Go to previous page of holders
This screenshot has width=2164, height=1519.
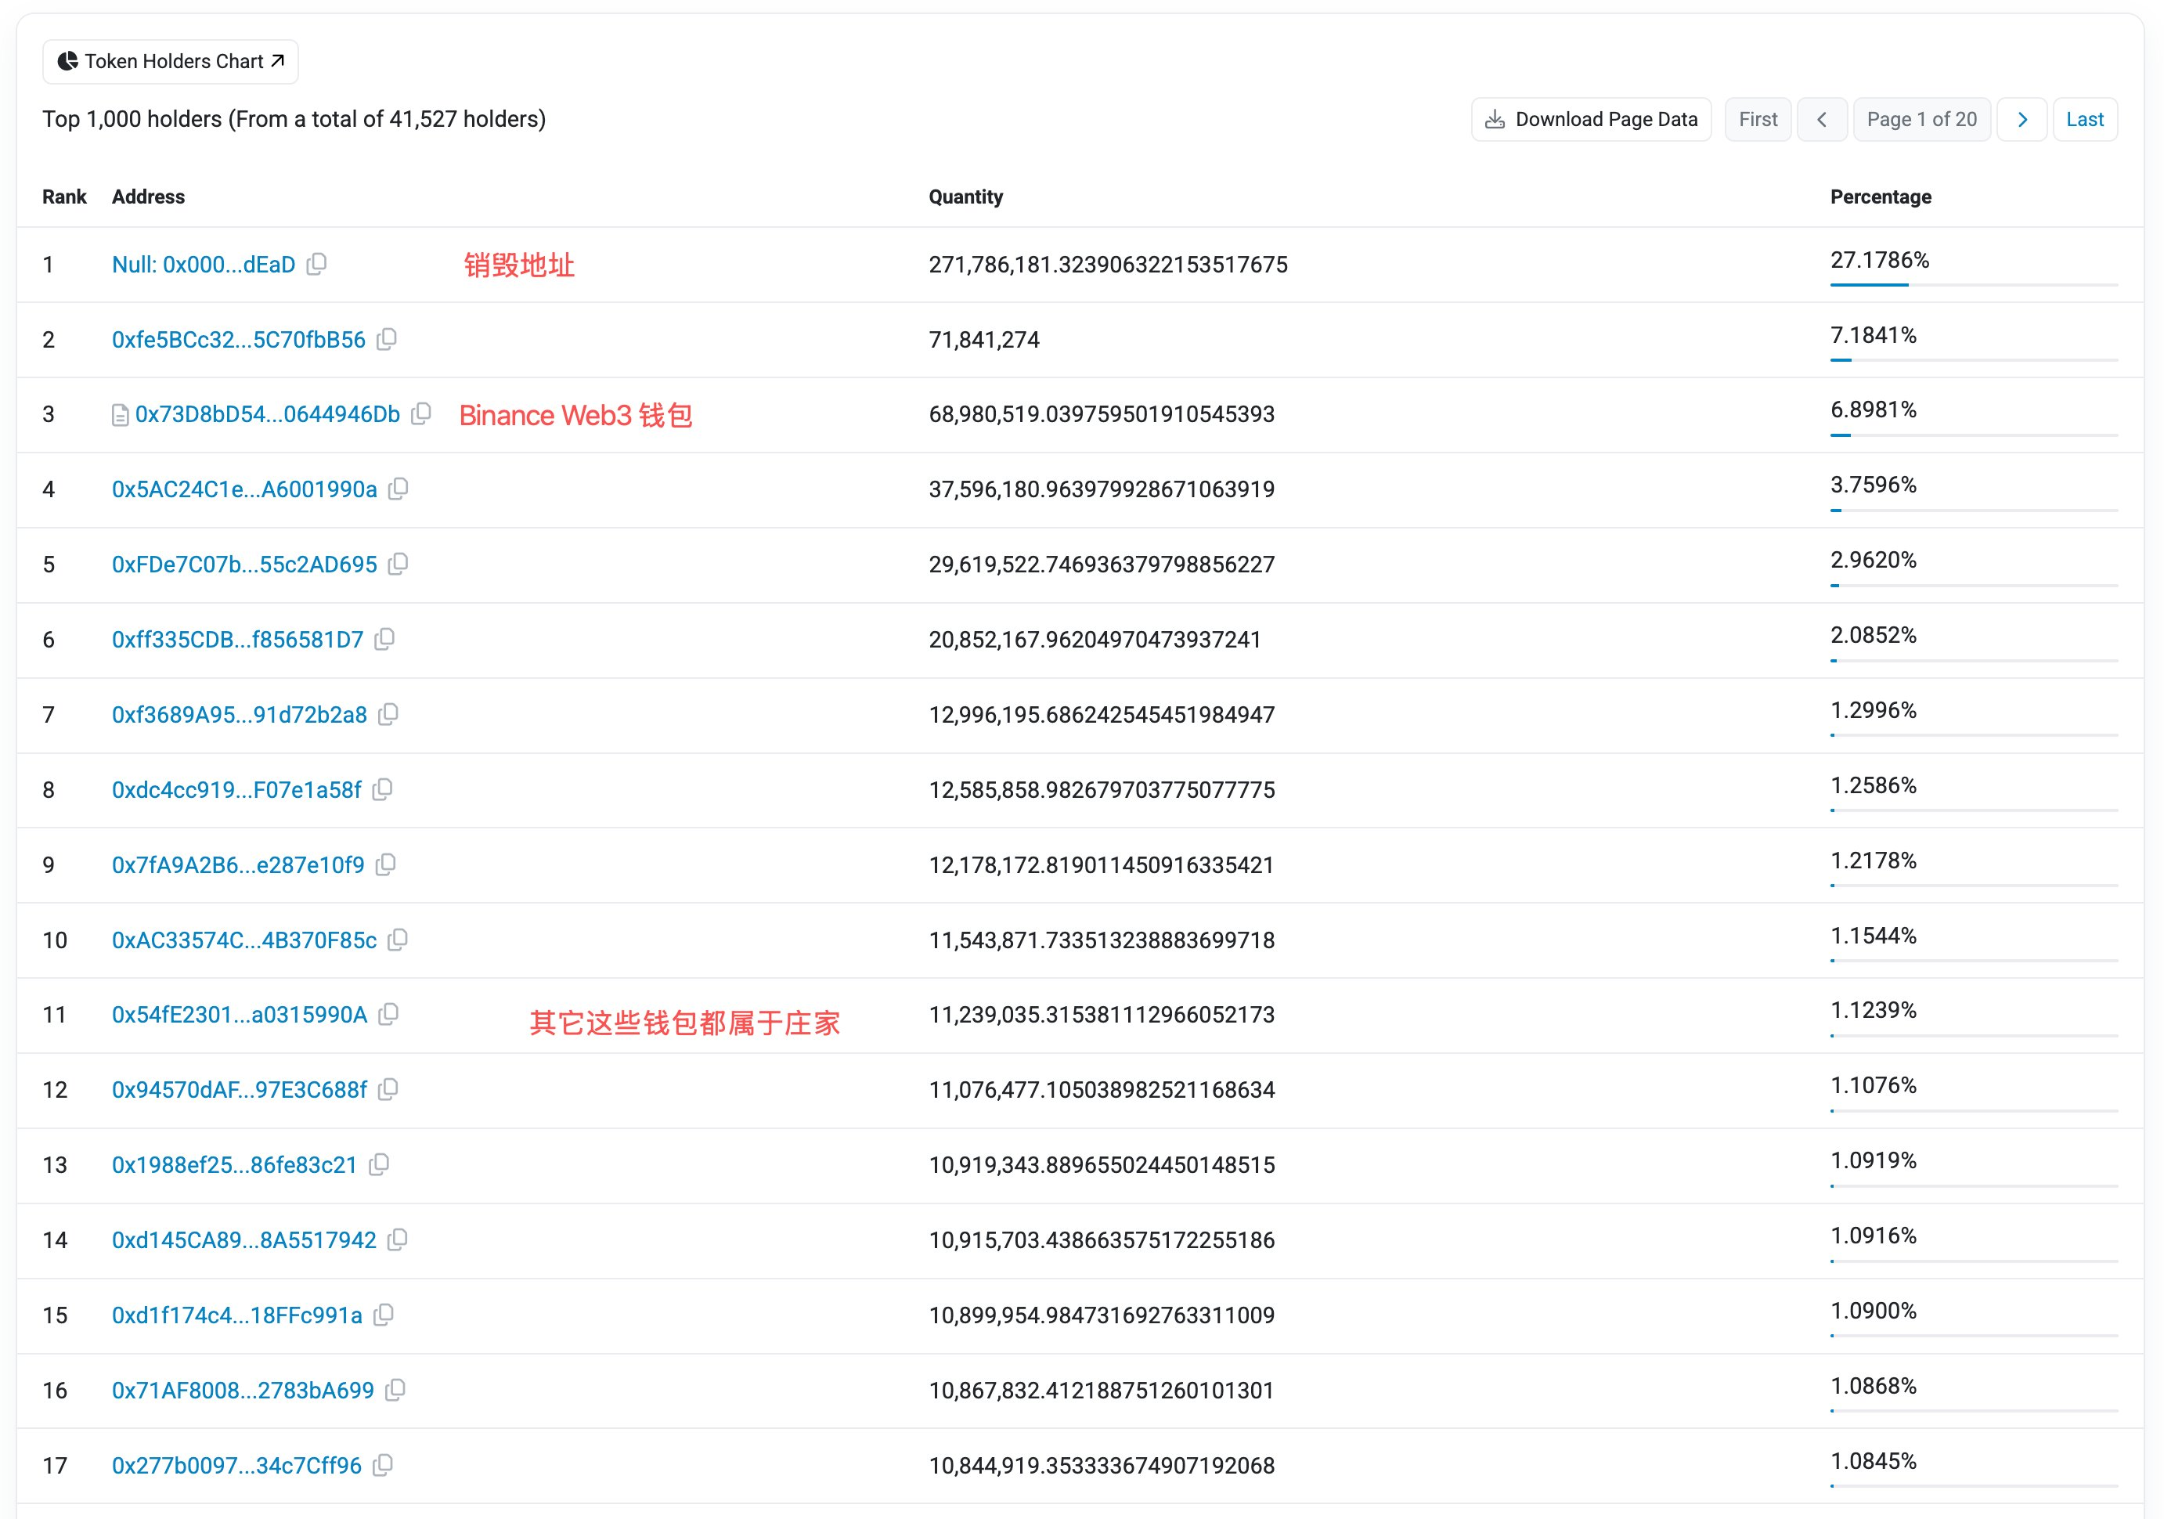coord(1821,120)
